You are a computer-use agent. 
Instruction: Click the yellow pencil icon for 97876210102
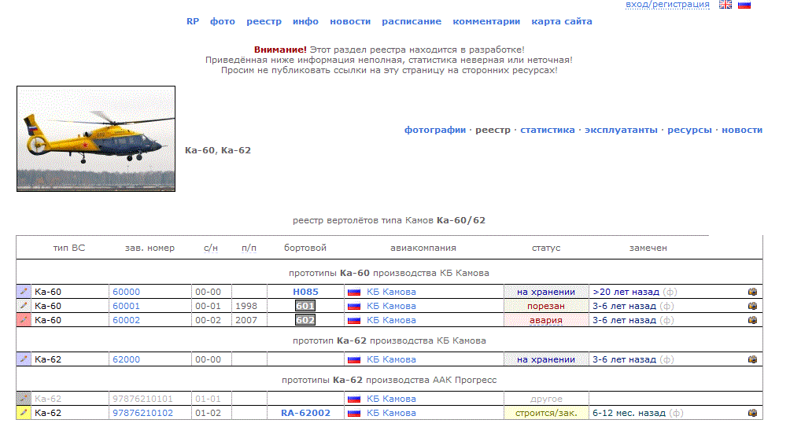(24, 412)
